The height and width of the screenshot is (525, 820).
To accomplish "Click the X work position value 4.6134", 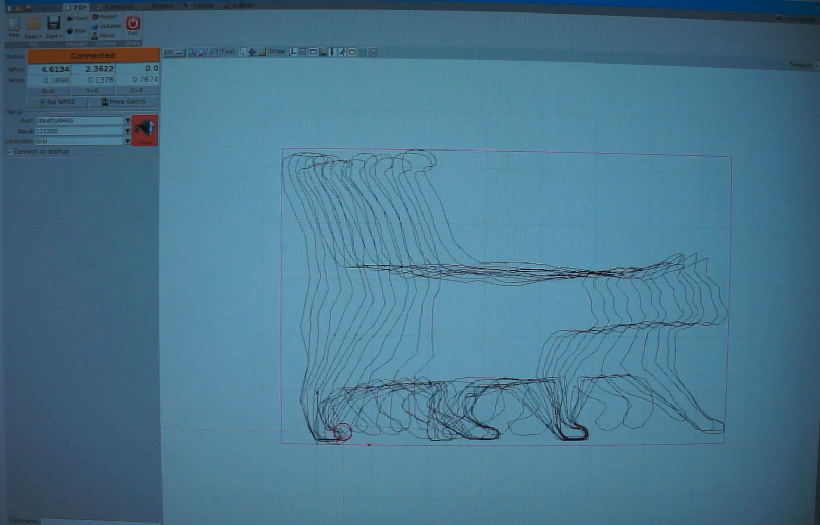I will 49,69.
